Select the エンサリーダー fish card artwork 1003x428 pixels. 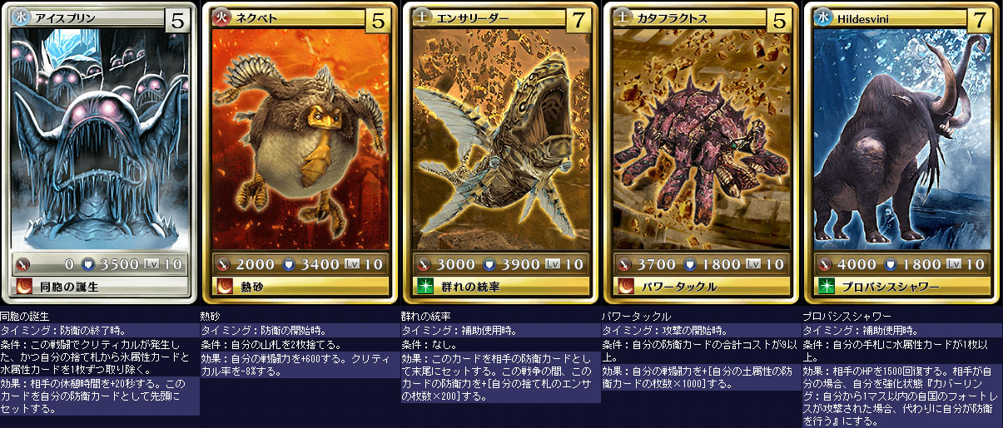[x=500, y=140]
